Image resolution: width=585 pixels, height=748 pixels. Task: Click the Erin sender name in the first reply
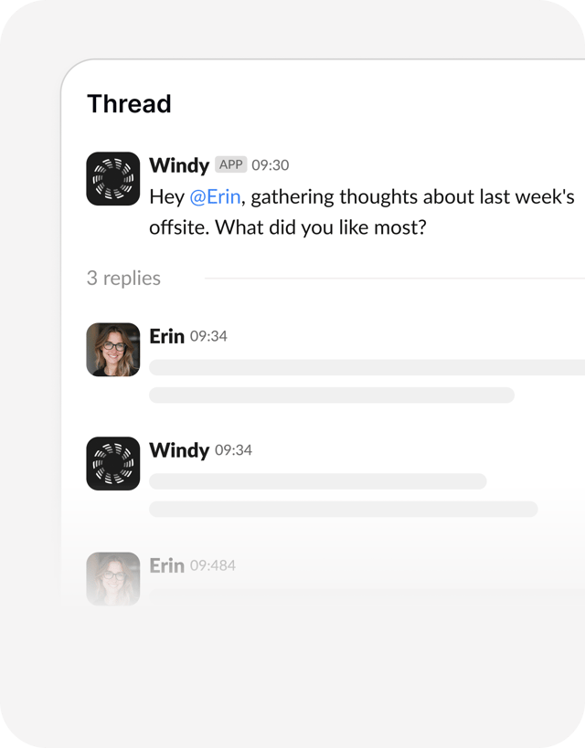coord(167,336)
